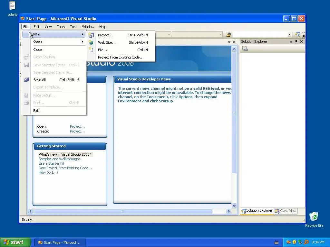Open the Solution Explorer window position dropdown
Viewport: 330px width, 247px height.
[291, 42]
